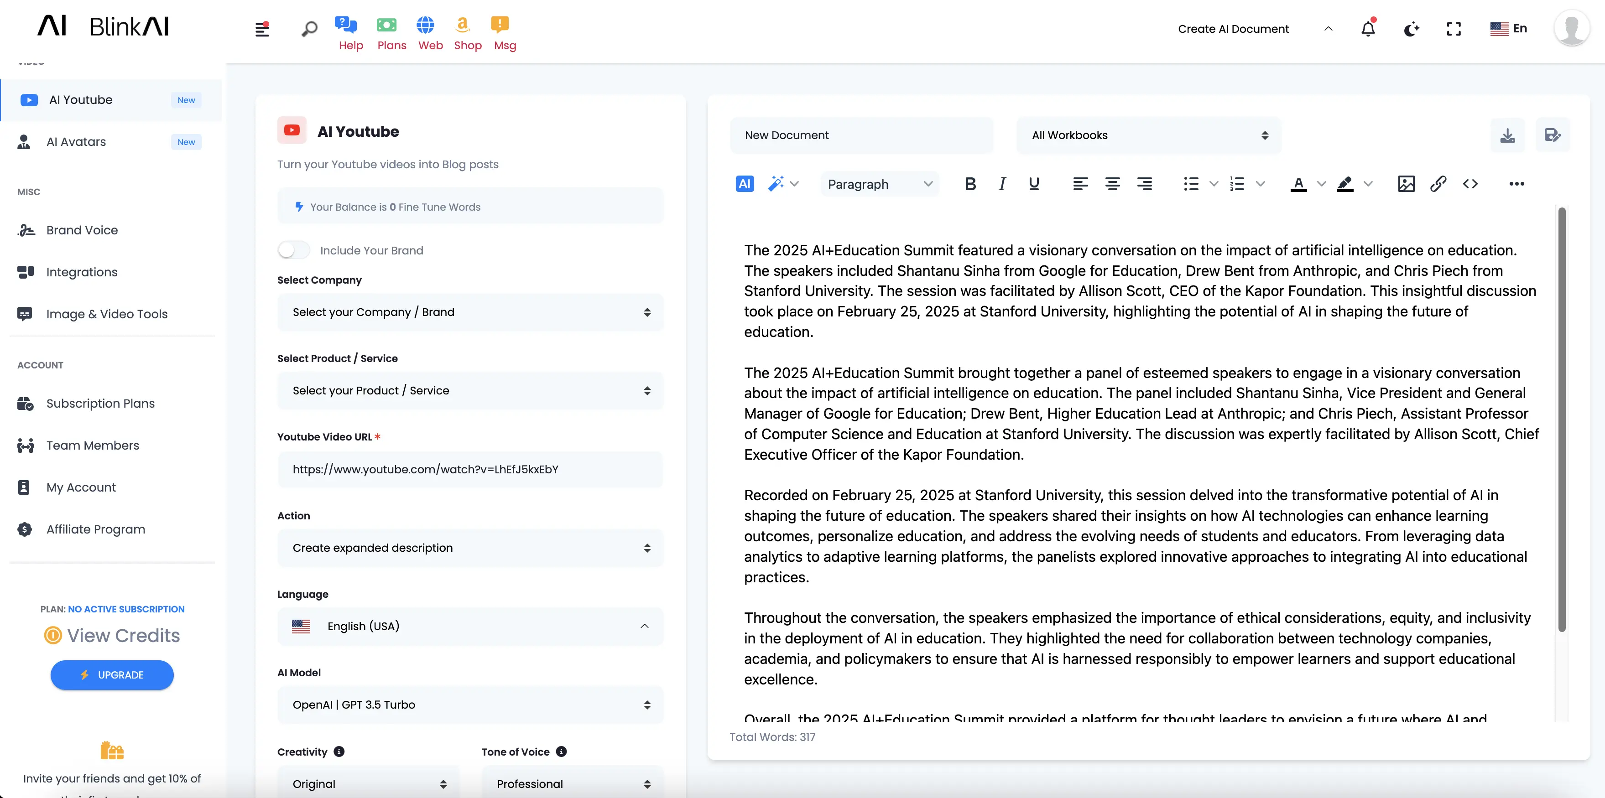The height and width of the screenshot is (798, 1605).
Task: Open the All Workbooks dropdown
Action: pyautogui.click(x=1148, y=135)
